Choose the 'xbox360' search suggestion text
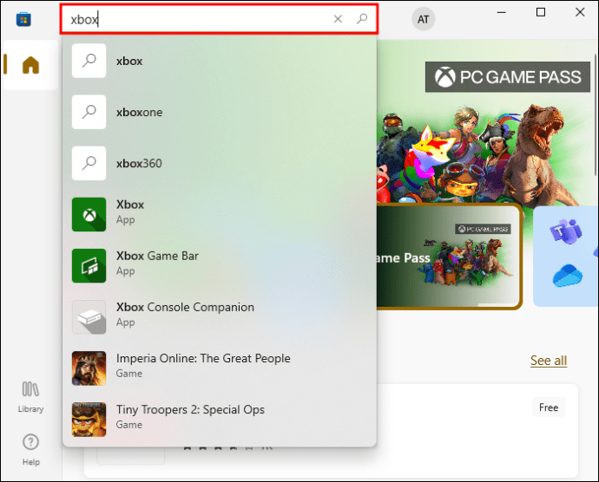 (139, 163)
